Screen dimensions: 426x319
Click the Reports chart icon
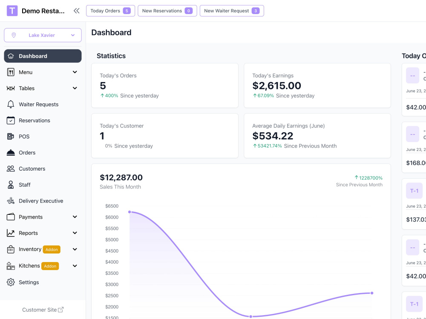[x=11, y=233]
